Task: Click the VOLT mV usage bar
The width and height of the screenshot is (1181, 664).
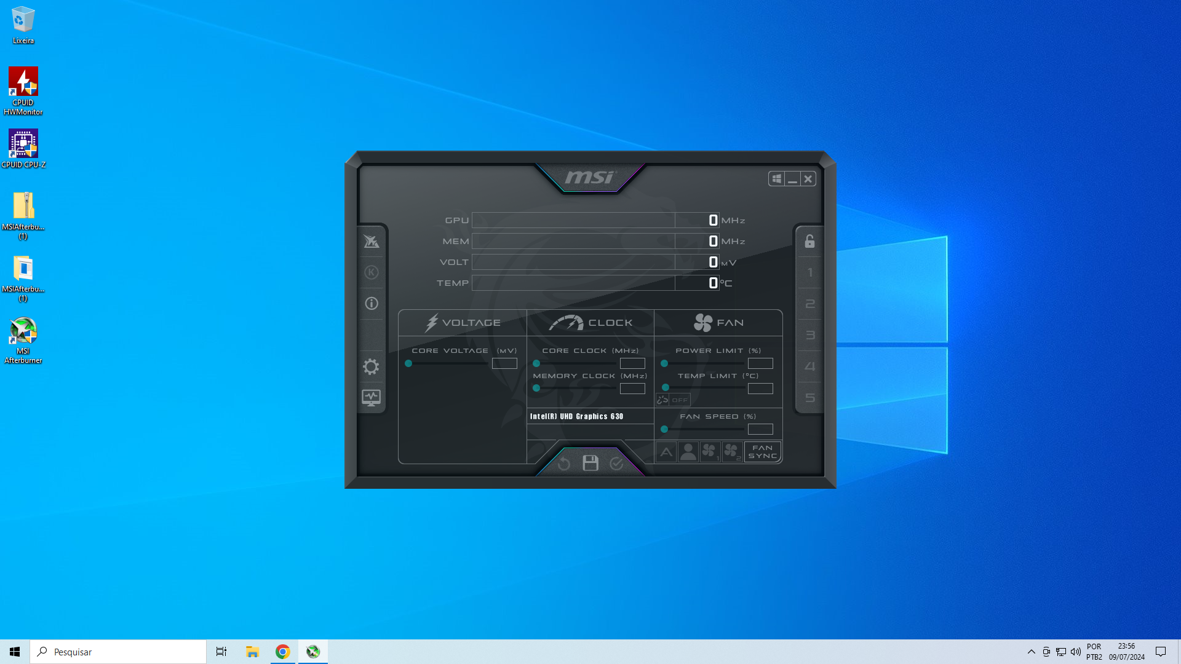Action: [595, 262]
